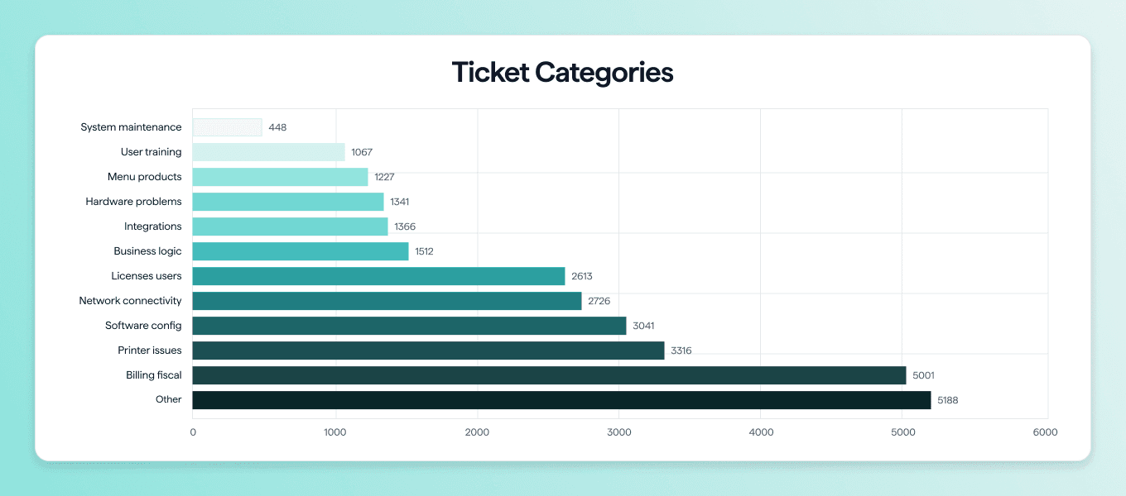Click the Hardware problems bar
Image resolution: width=1126 pixels, height=496 pixels.
tap(288, 202)
